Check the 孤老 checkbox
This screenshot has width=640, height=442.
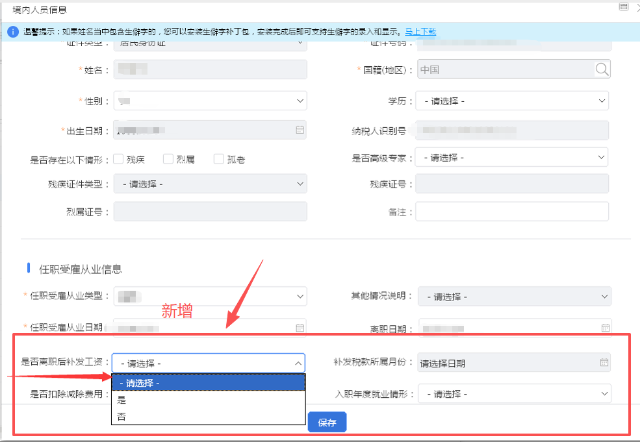(219, 159)
